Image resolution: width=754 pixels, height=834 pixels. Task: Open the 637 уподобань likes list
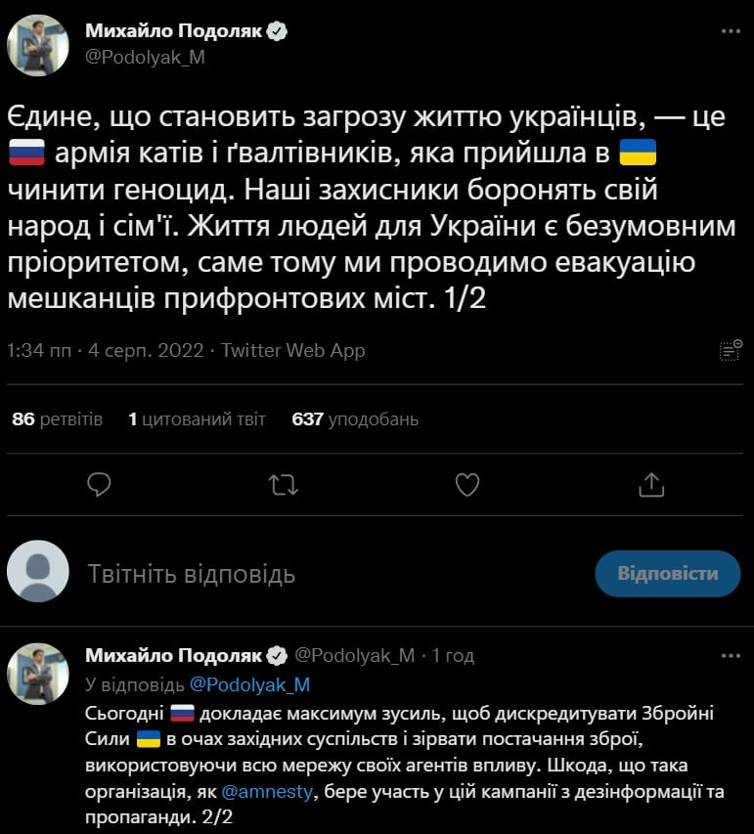coord(355,419)
